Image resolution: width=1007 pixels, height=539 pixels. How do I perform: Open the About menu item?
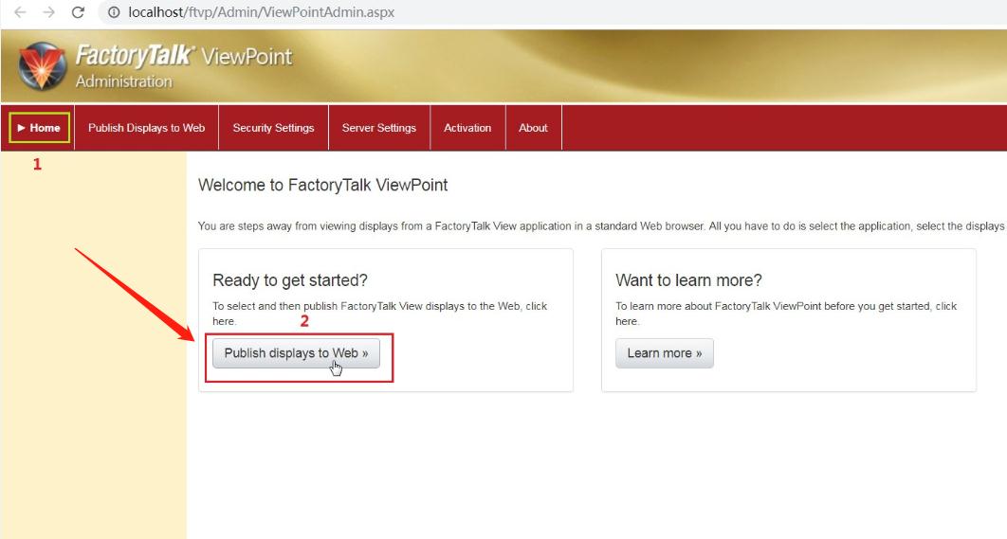point(533,128)
